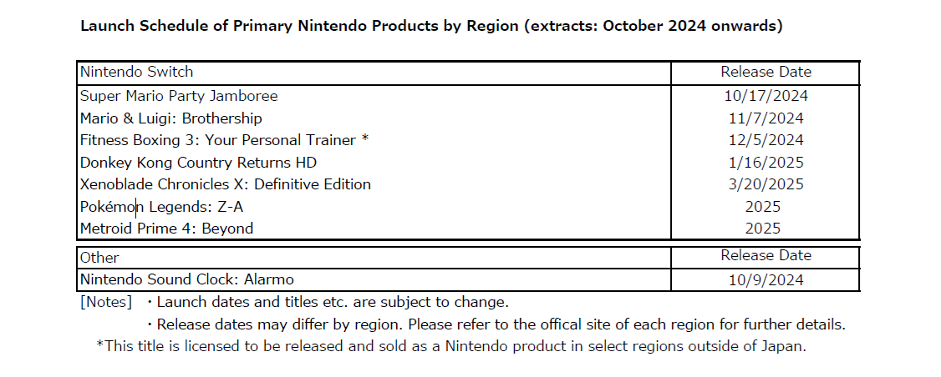Screen dimensions: 941x377
Task: Click the note about launch dates changing
Action: coord(333,302)
